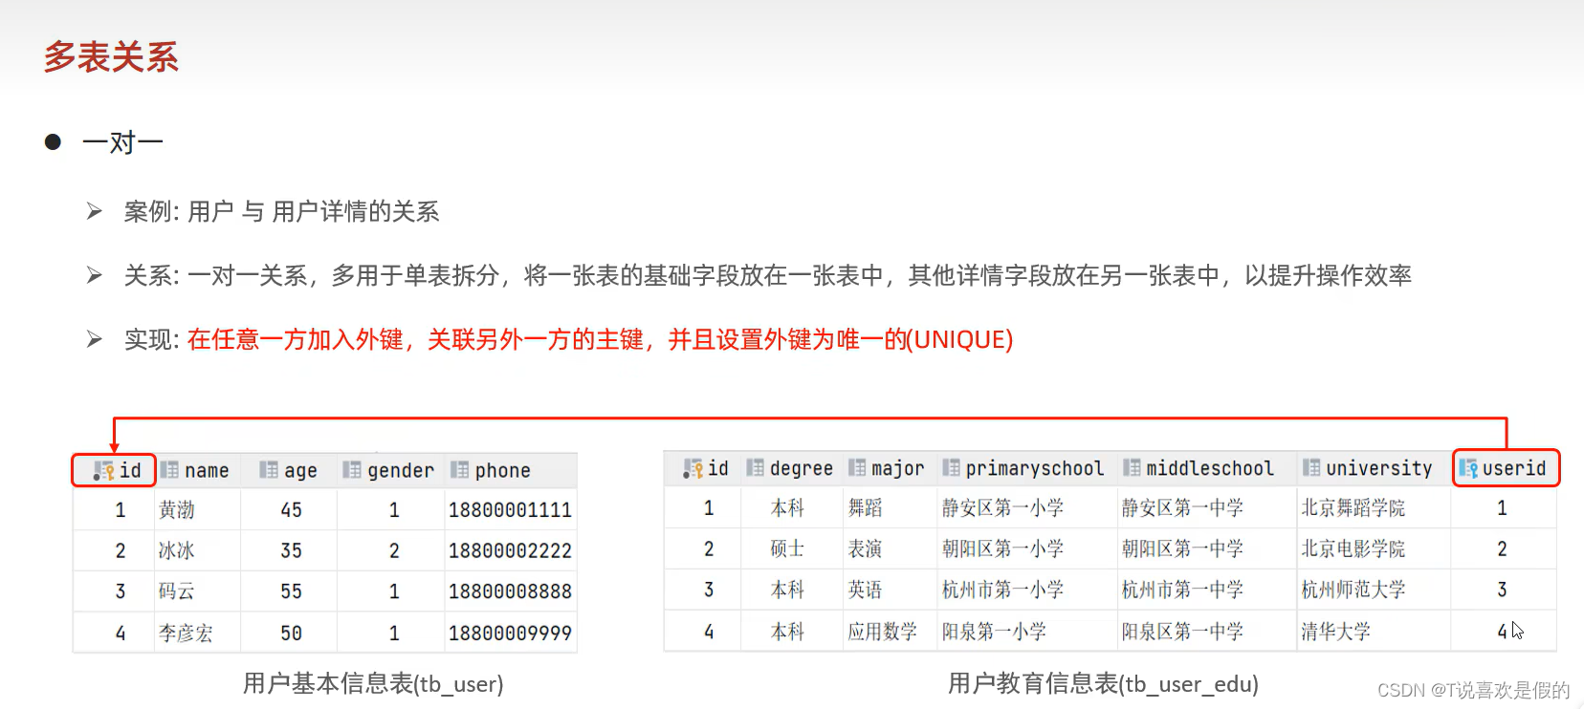This screenshot has width=1584, height=709.
Task: Click phone cell 18800001111
Action: pyautogui.click(x=510, y=510)
